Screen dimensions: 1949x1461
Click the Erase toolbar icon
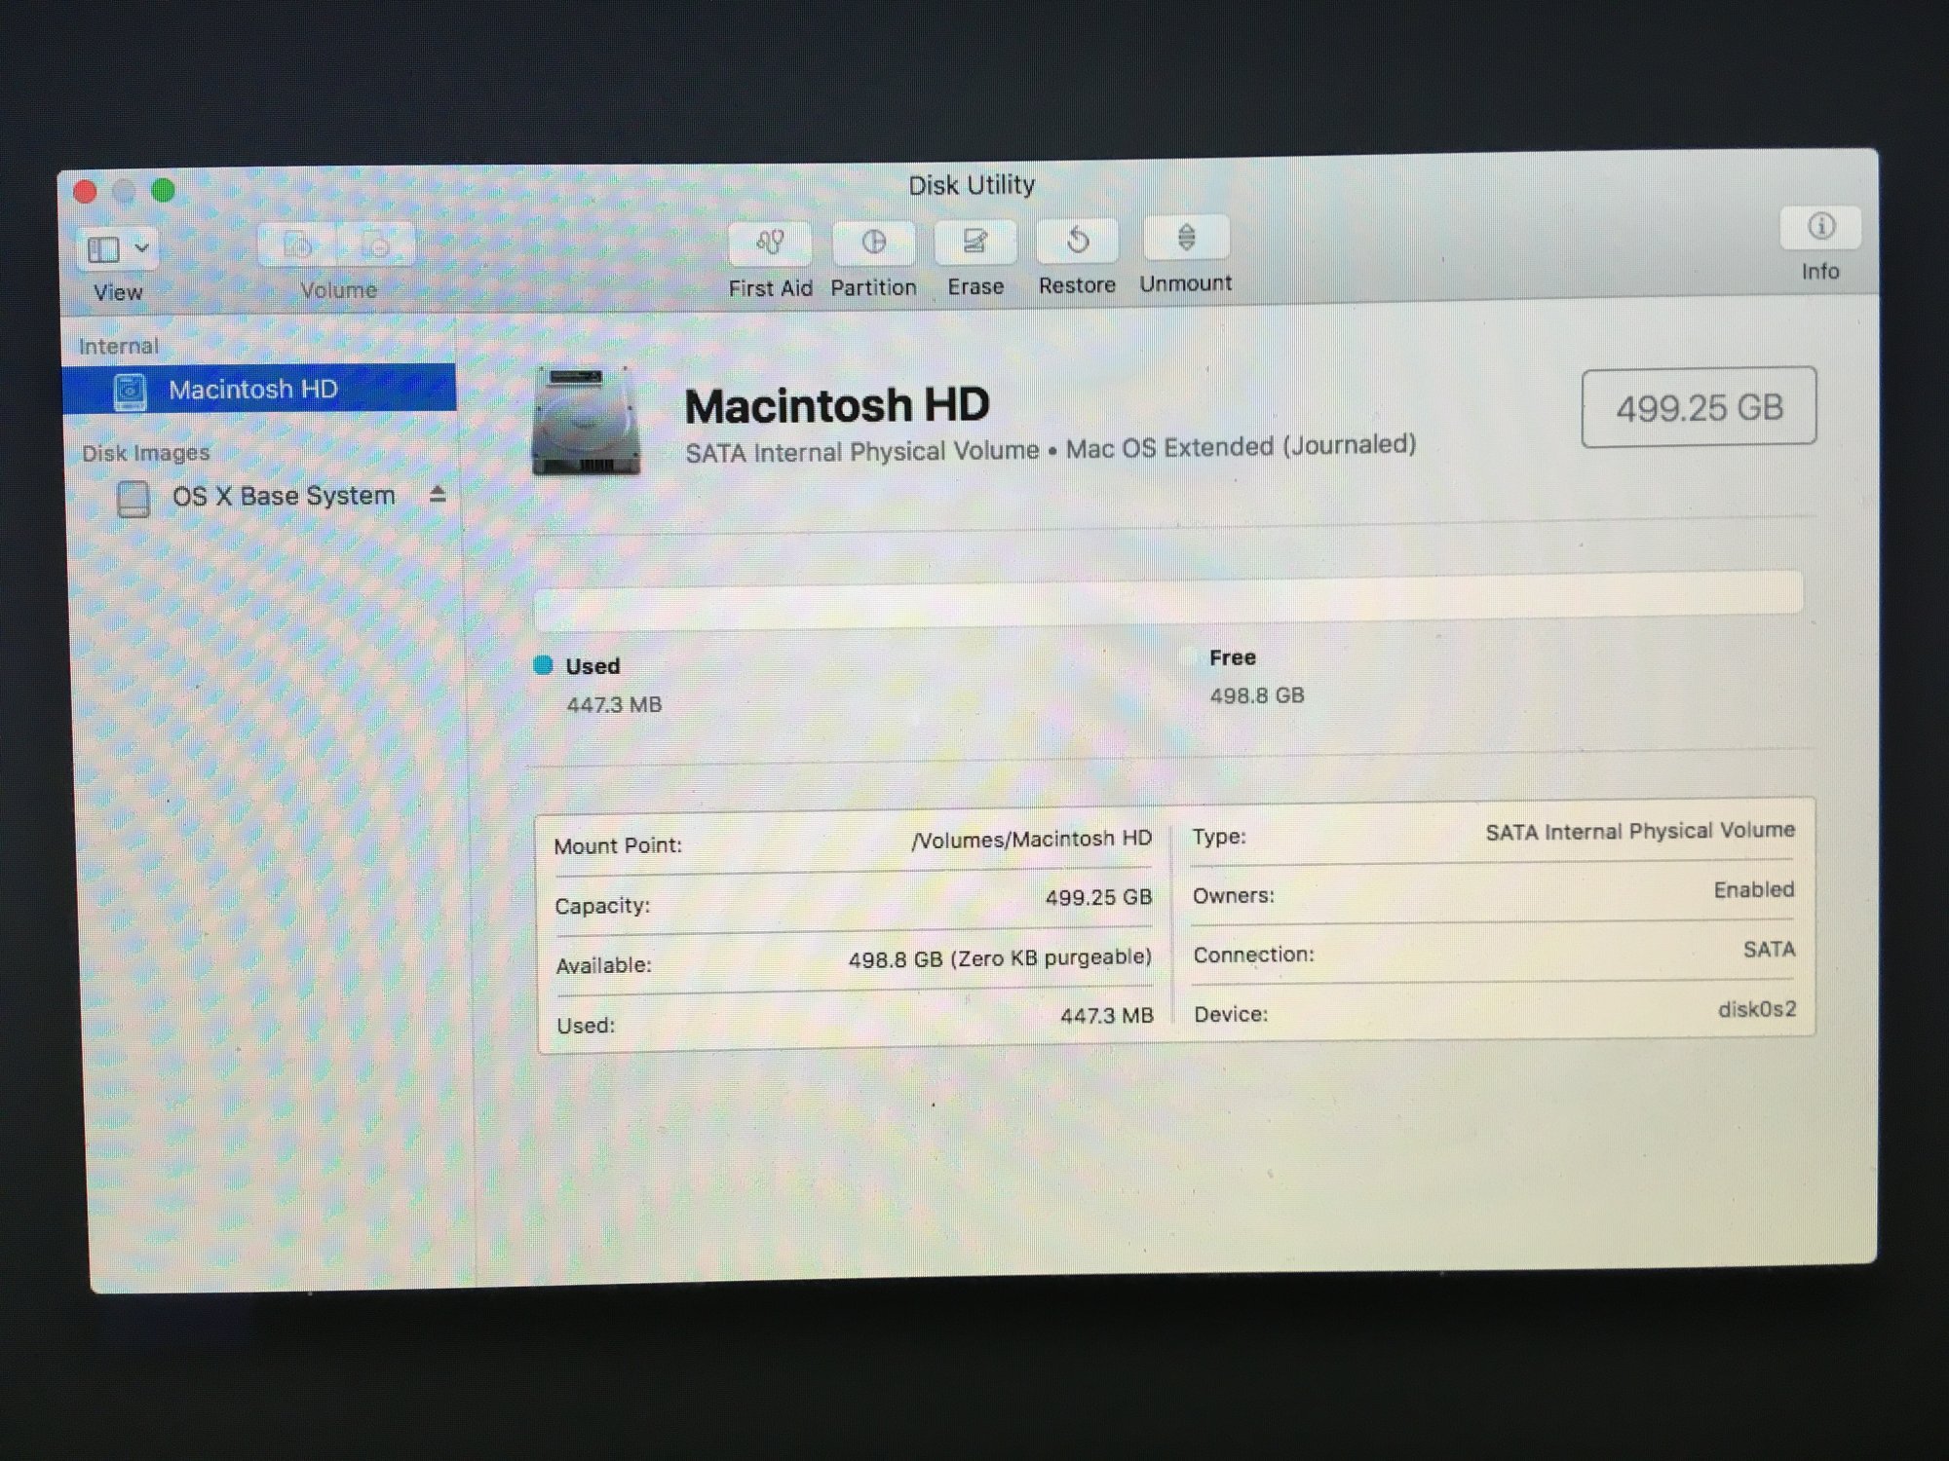(x=974, y=242)
